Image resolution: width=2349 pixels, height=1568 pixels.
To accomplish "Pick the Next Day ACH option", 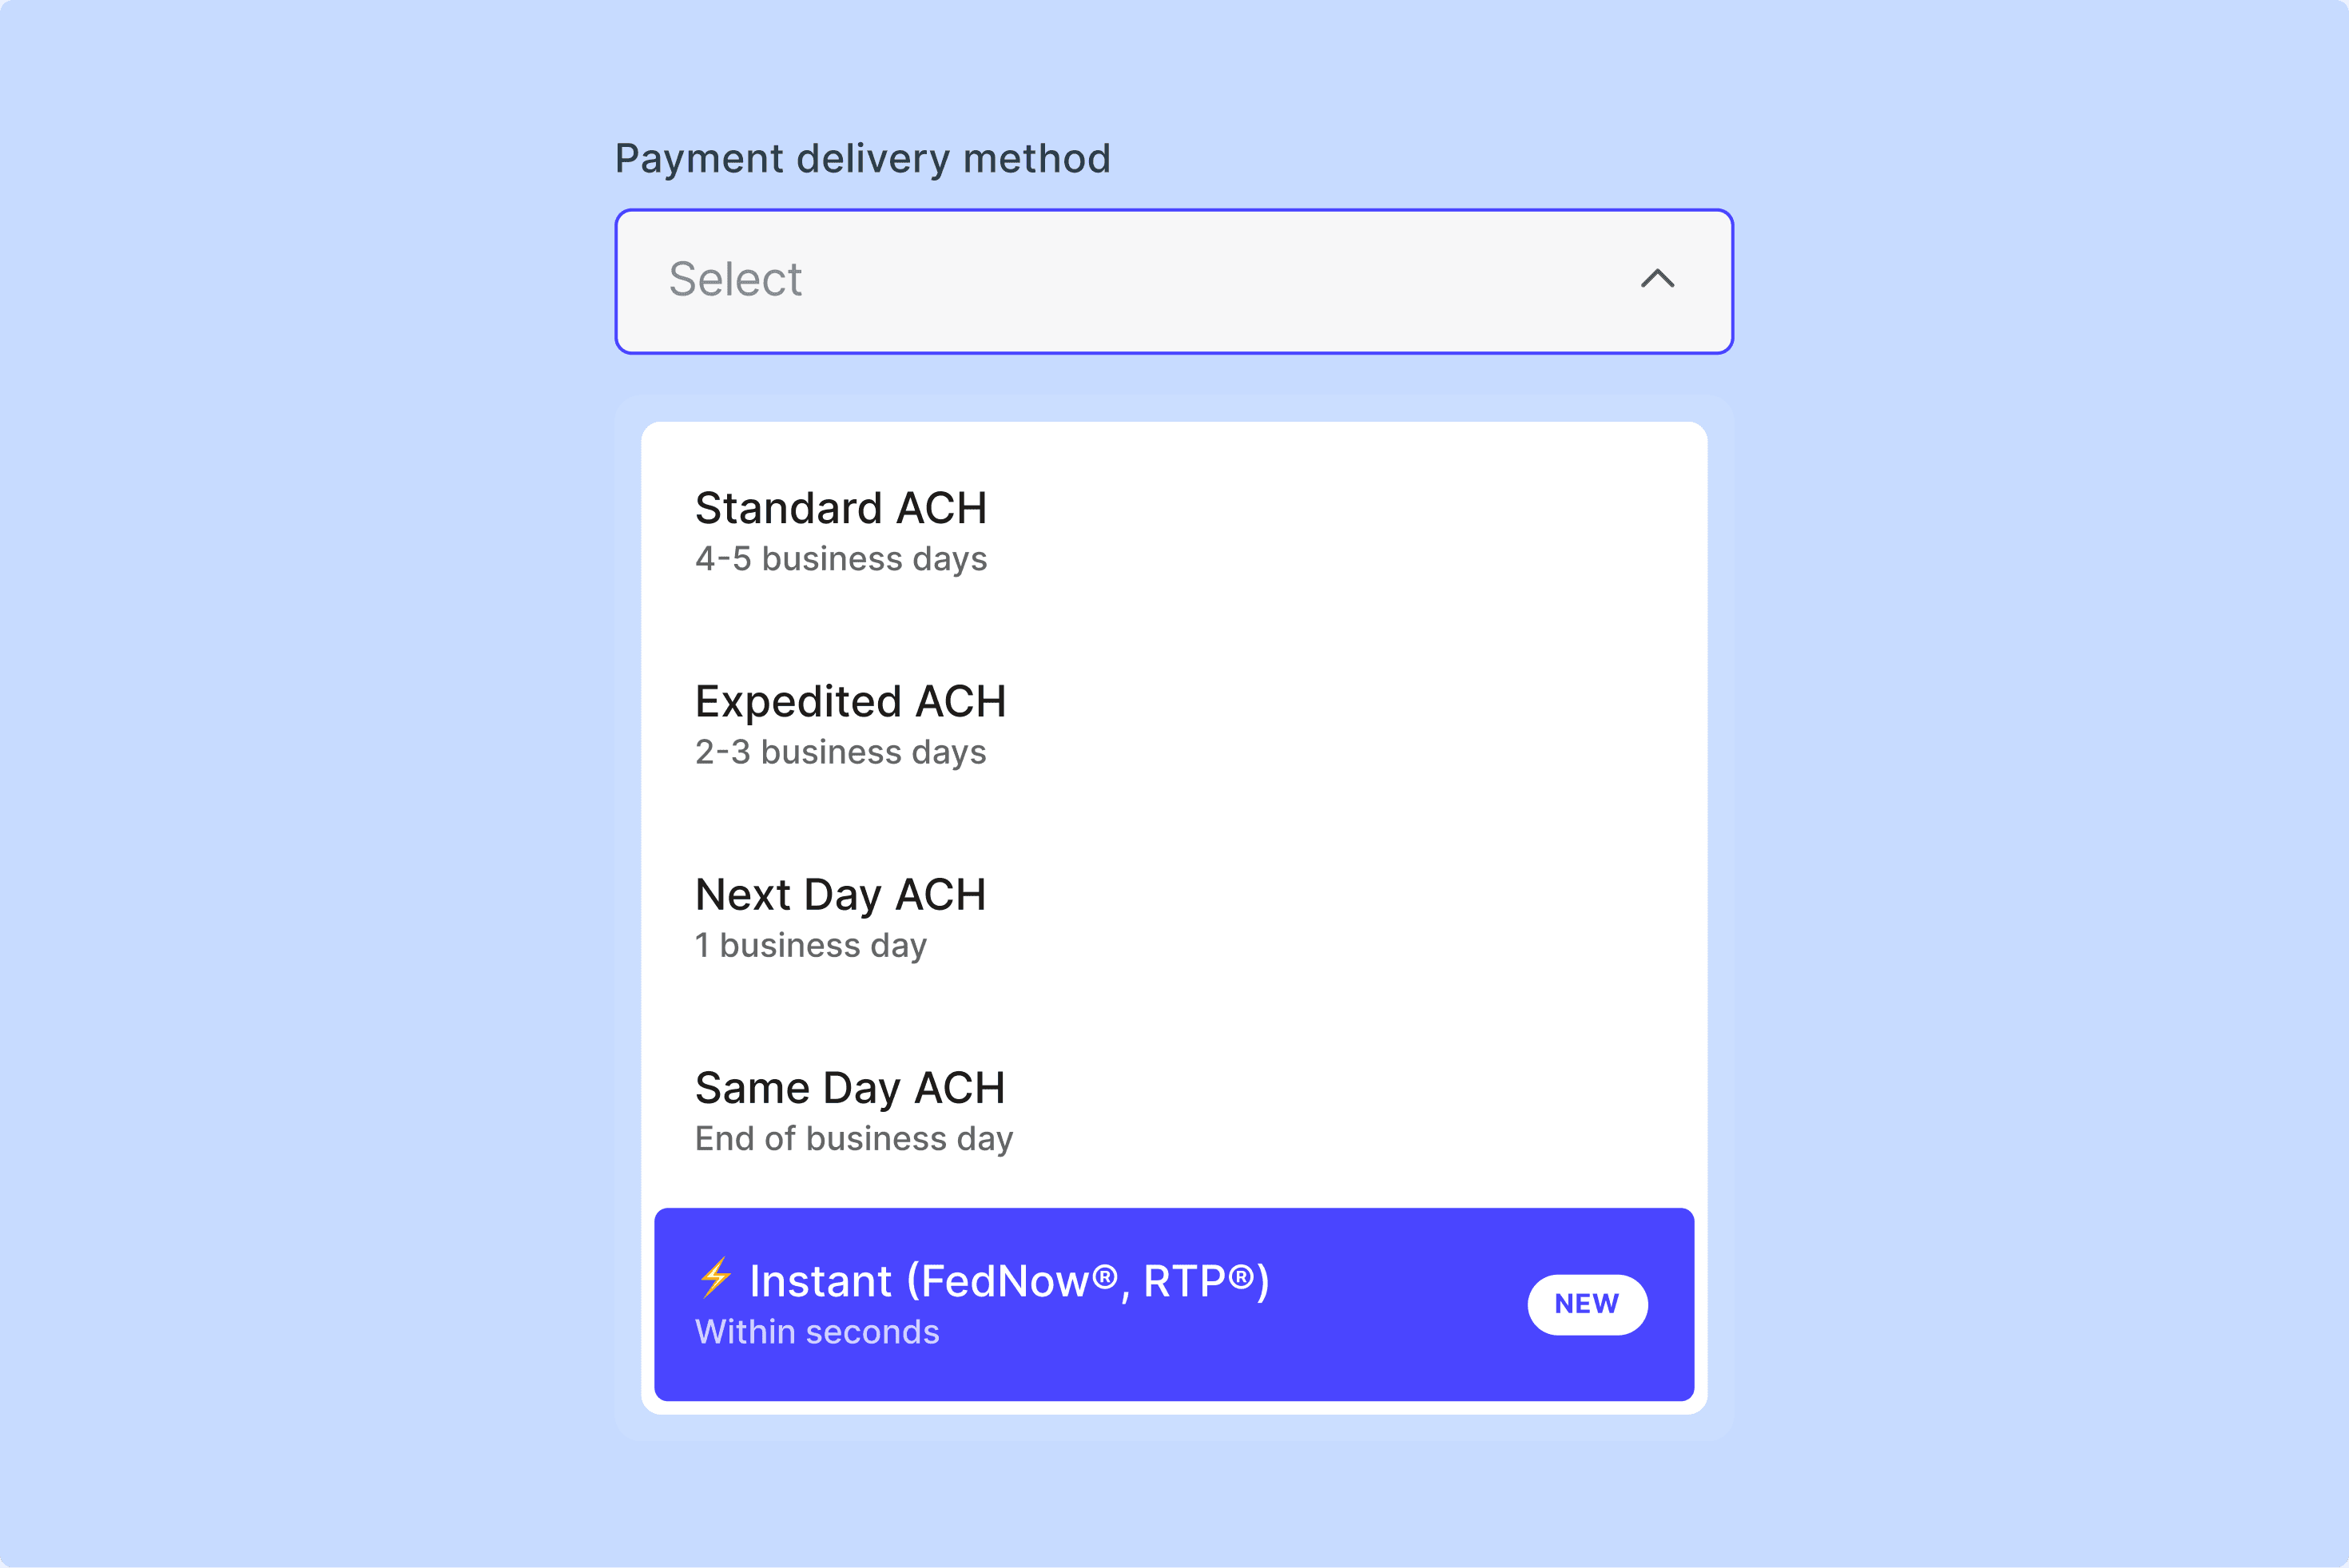I will [840, 895].
